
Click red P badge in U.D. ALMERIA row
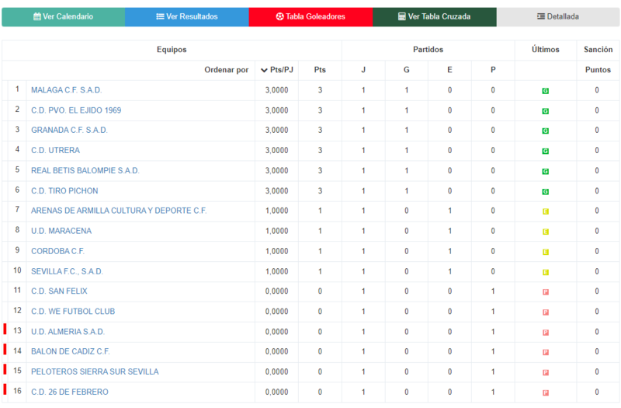pyautogui.click(x=546, y=333)
